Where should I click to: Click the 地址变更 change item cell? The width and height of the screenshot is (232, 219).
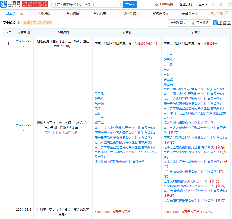tap(63, 44)
